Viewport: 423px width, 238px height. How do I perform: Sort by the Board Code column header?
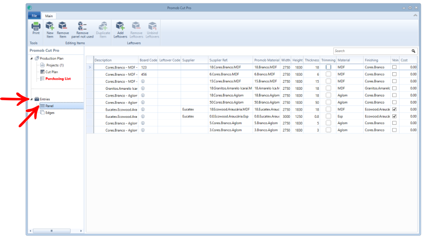(148, 60)
